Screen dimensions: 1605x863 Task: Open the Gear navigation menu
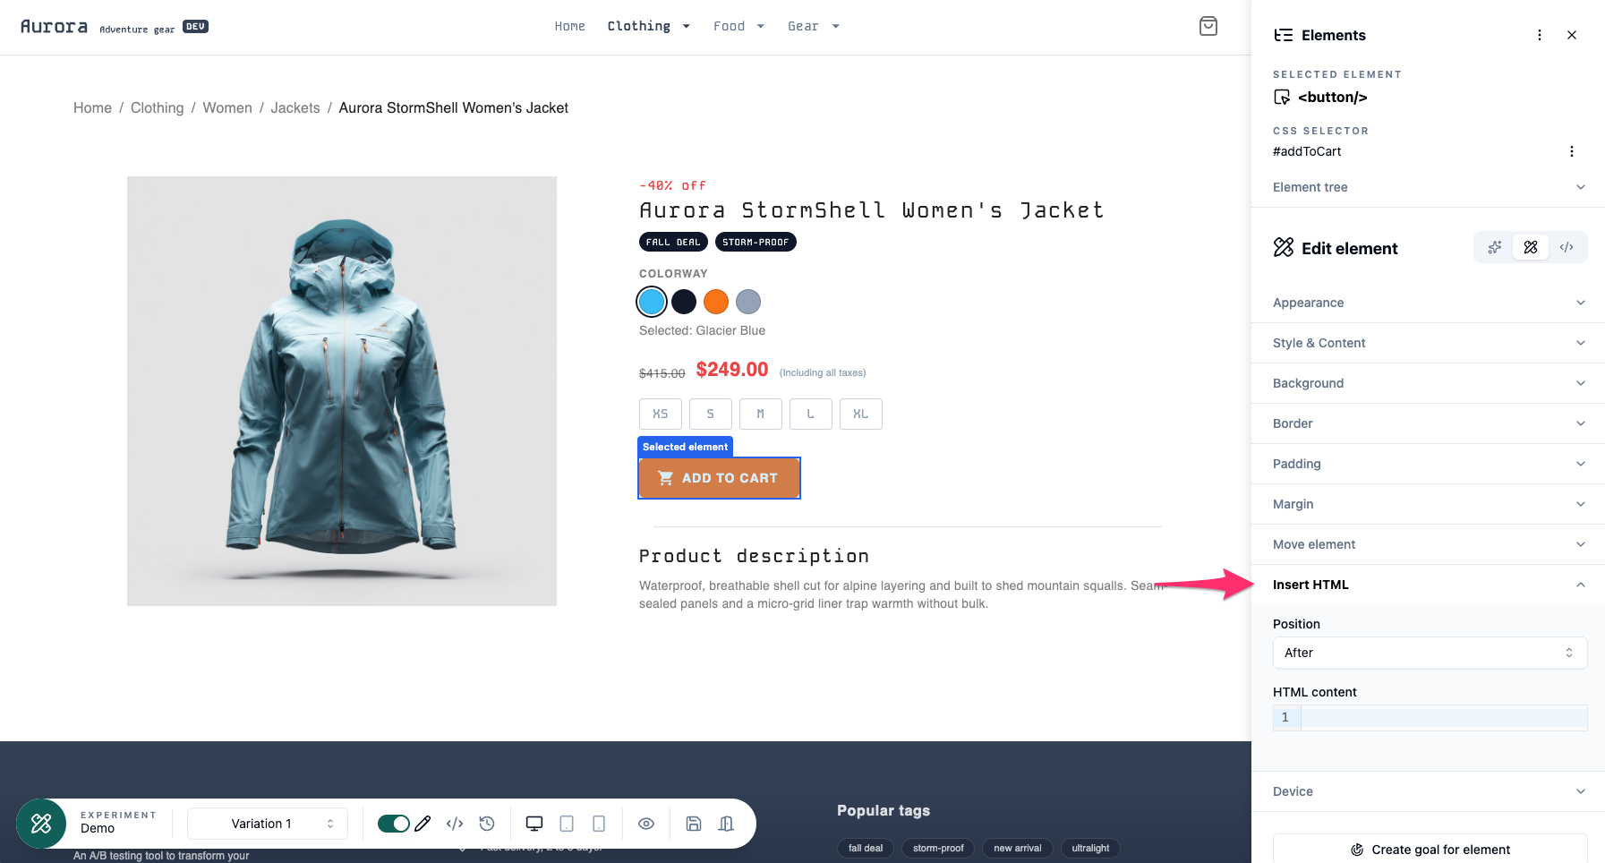pos(813,26)
